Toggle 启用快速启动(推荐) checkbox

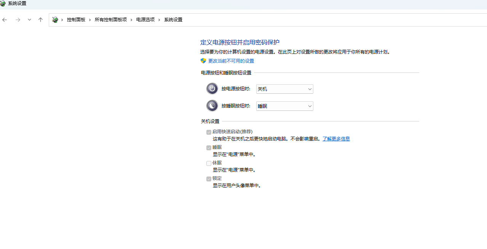pos(209,132)
